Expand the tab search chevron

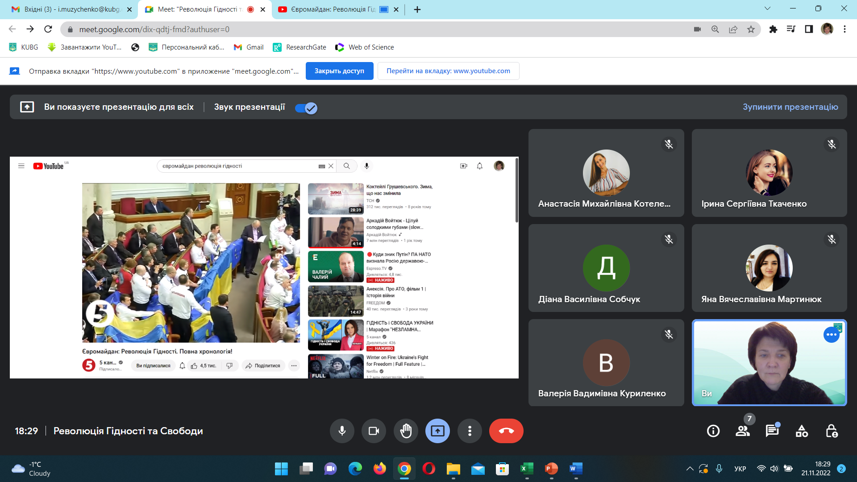pyautogui.click(x=767, y=8)
